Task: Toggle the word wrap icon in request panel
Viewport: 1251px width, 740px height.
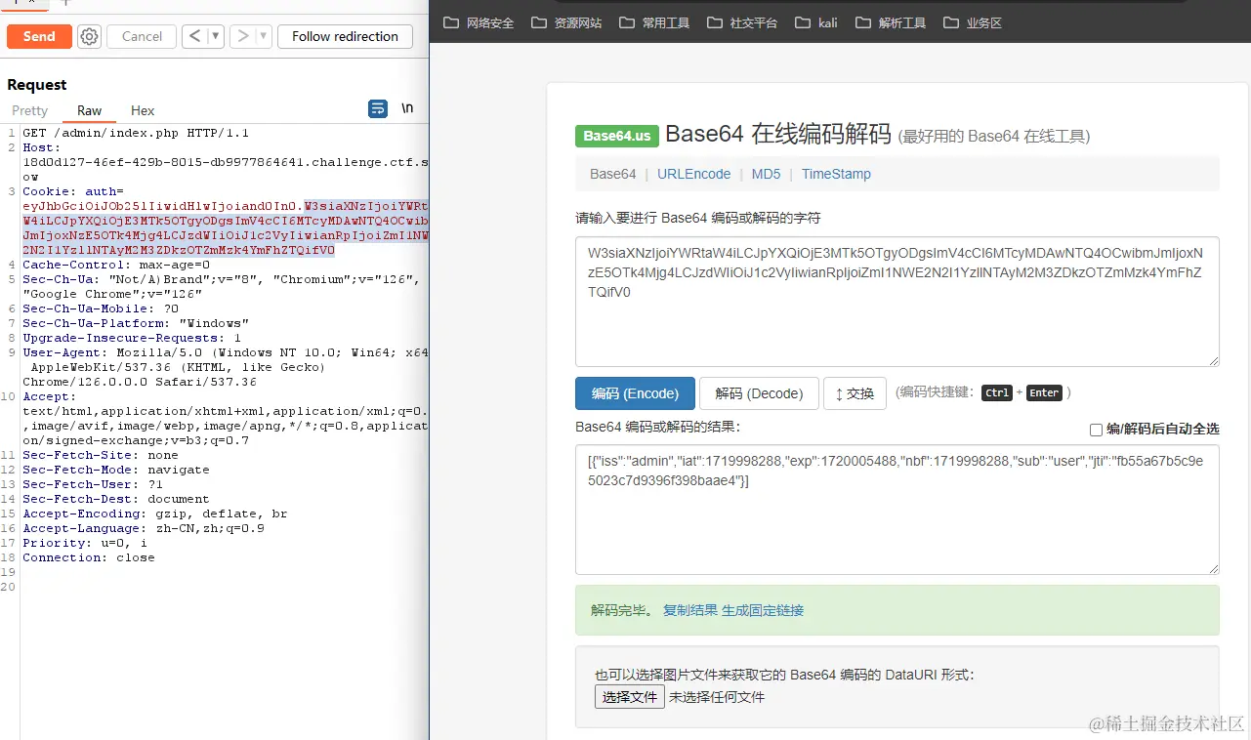Action: [x=378, y=108]
